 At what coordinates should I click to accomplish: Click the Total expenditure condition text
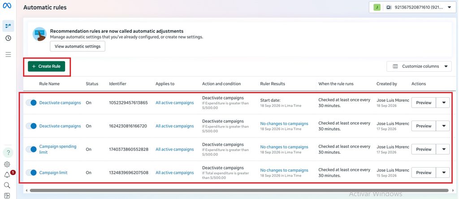coord(226,176)
